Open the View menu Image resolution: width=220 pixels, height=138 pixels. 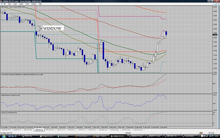pyautogui.click(x=10, y=4)
